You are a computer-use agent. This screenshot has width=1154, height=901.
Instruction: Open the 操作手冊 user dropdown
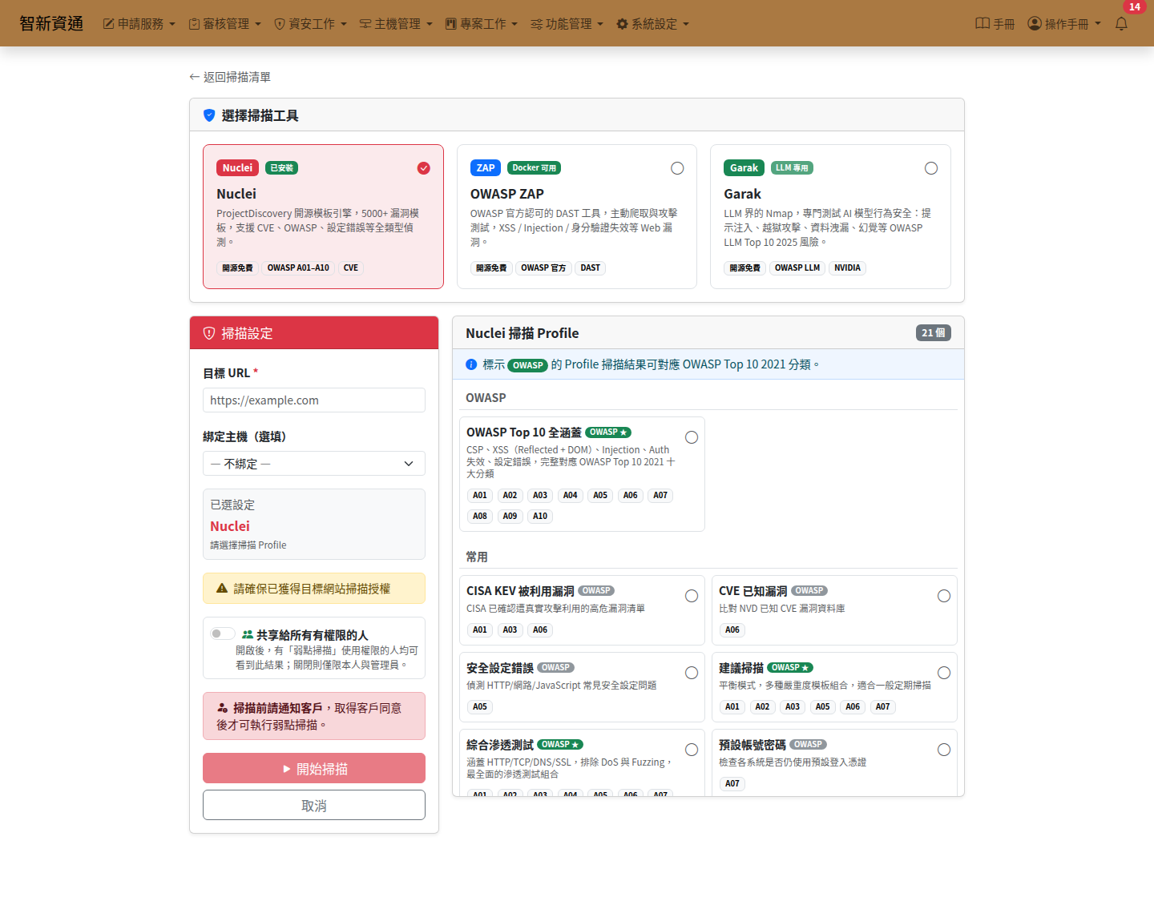pyautogui.click(x=1064, y=24)
